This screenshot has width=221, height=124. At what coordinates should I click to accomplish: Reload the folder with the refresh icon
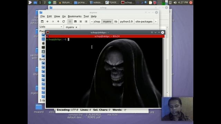click(x=64, y=21)
